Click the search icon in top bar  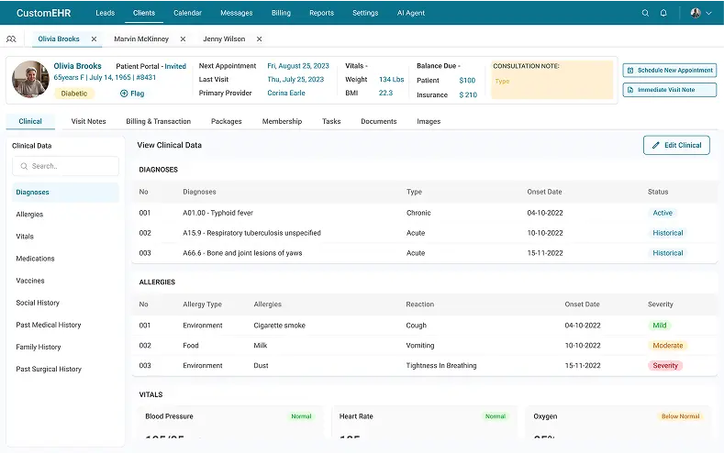pos(645,13)
